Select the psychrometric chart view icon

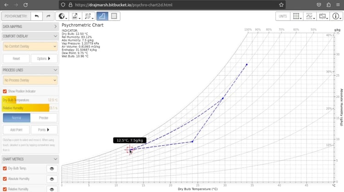[x=102, y=16]
